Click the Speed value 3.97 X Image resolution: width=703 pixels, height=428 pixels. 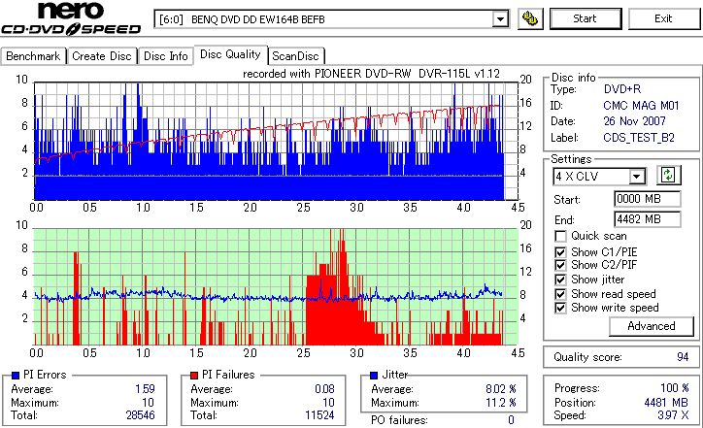point(673,415)
